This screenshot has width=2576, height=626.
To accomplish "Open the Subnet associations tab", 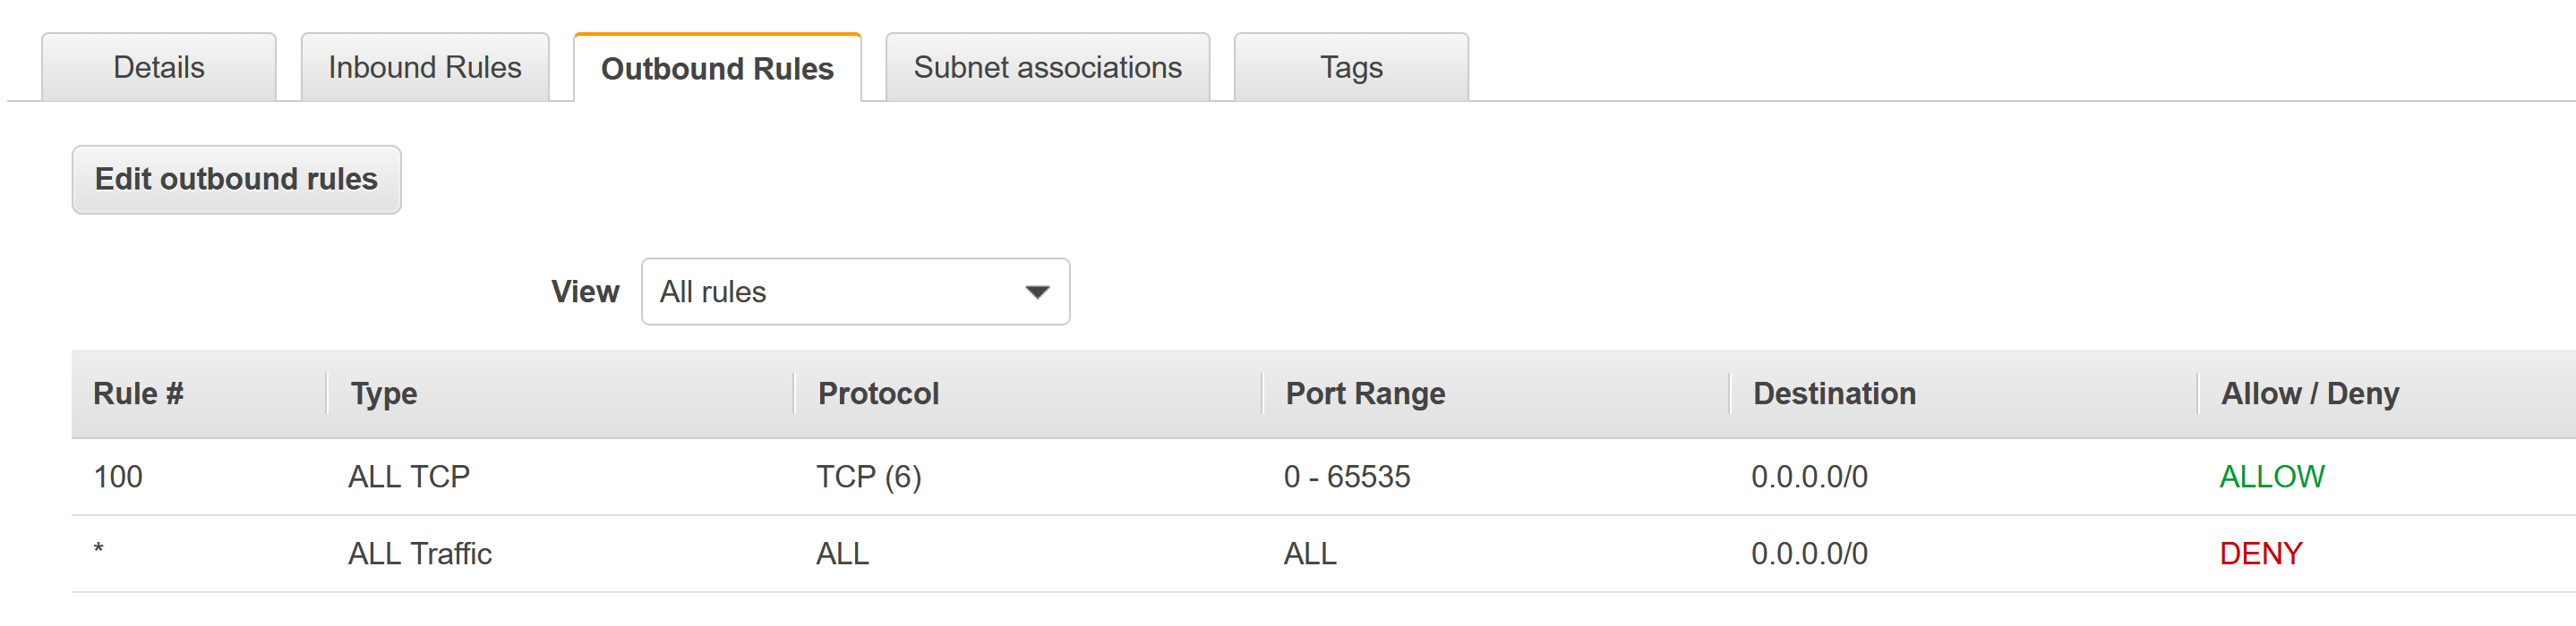I will pos(1046,66).
